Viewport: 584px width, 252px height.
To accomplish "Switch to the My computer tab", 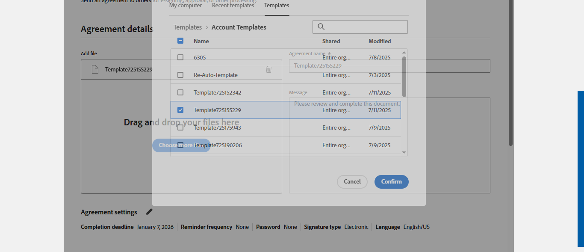I will tap(186, 6).
